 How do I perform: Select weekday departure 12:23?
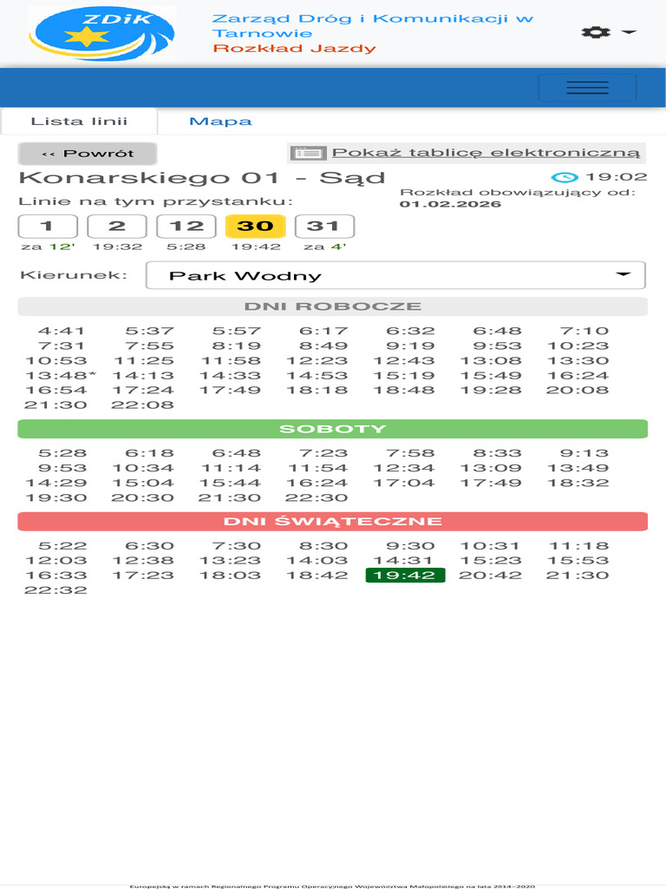coord(317,361)
